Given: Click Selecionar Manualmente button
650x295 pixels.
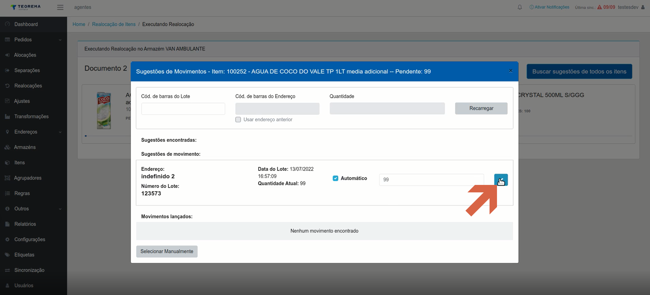Looking at the screenshot, I should (167, 251).
